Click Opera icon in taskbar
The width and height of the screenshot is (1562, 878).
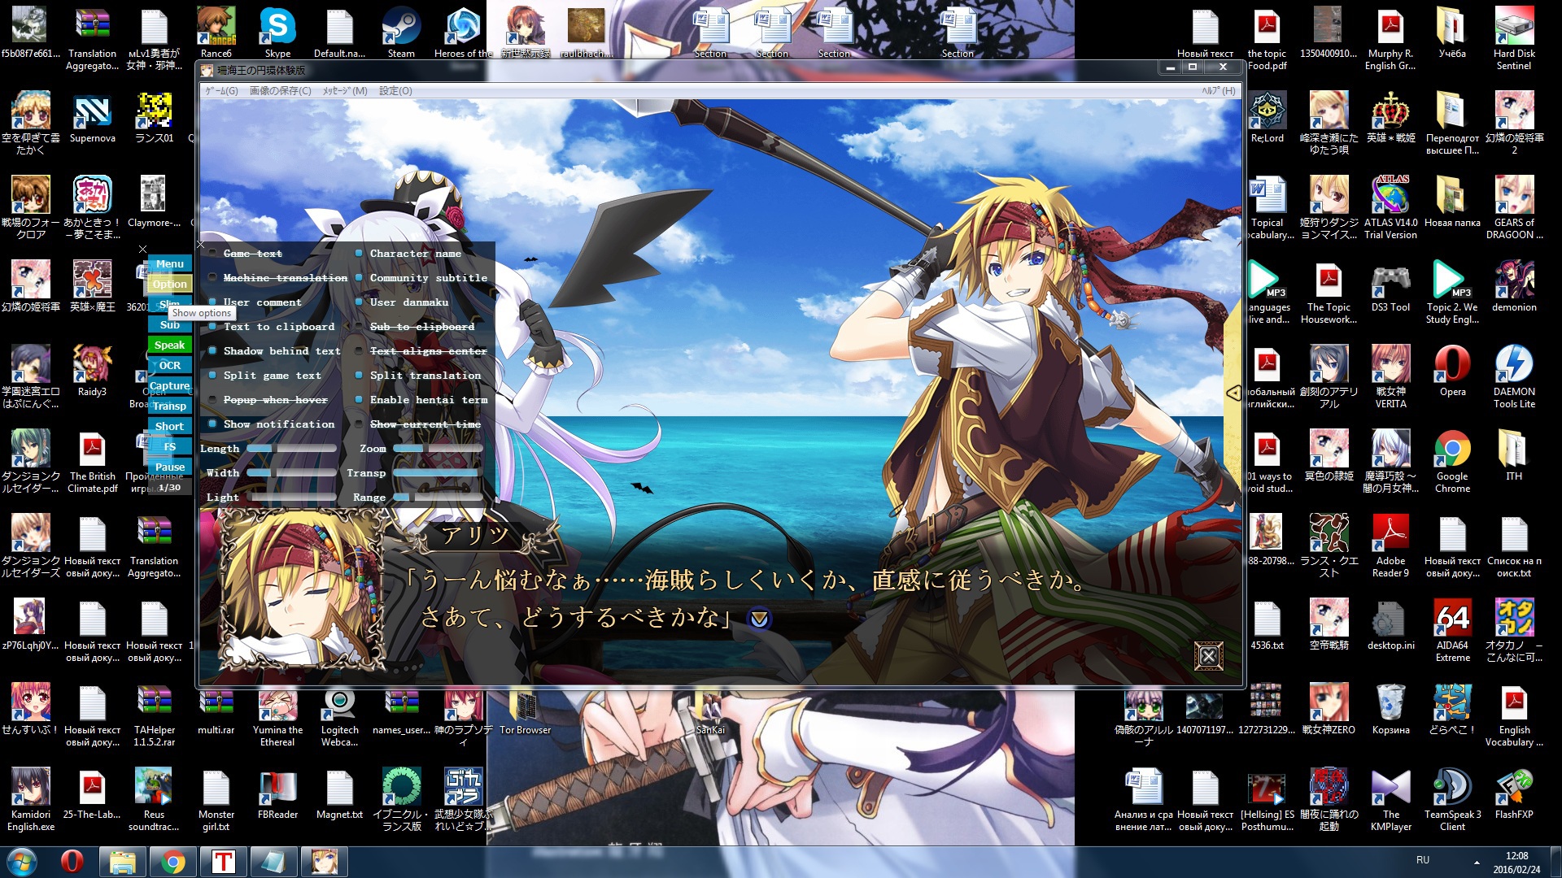pyautogui.click(x=72, y=861)
